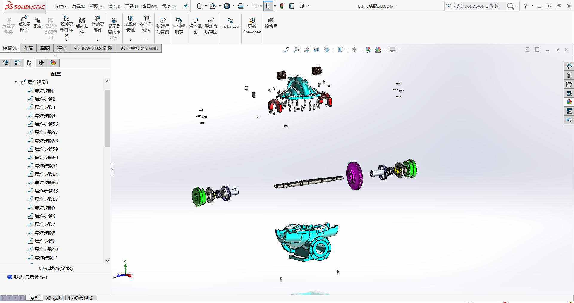
Task: Open the Display Style dropdown arrow
Action: pyautogui.click(x=347, y=50)
